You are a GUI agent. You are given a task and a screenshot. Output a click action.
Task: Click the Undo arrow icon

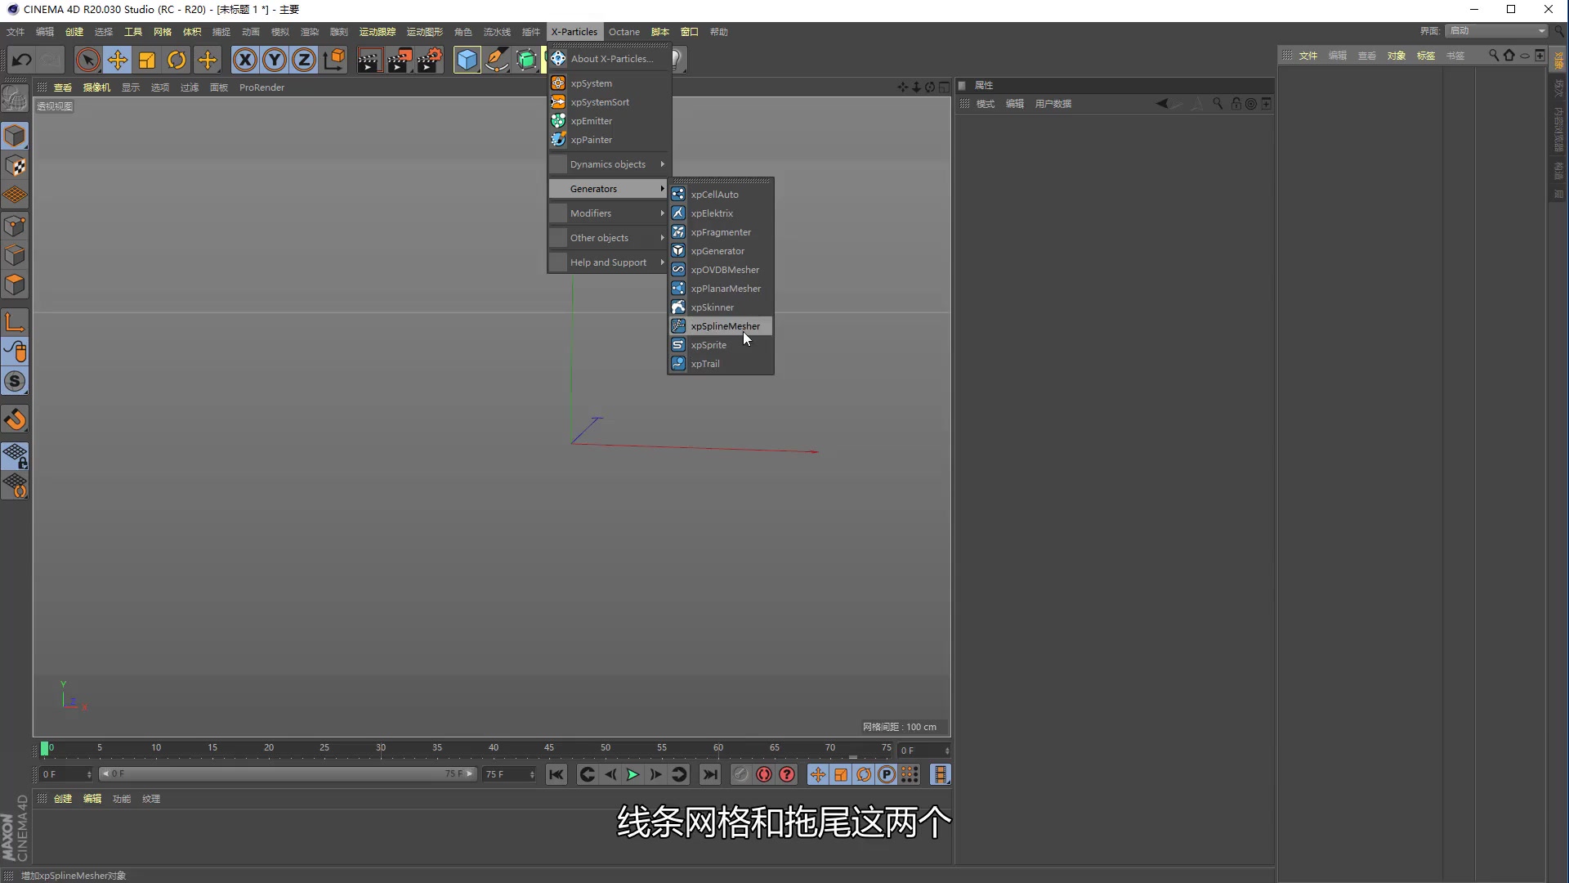tap(20, 59)
